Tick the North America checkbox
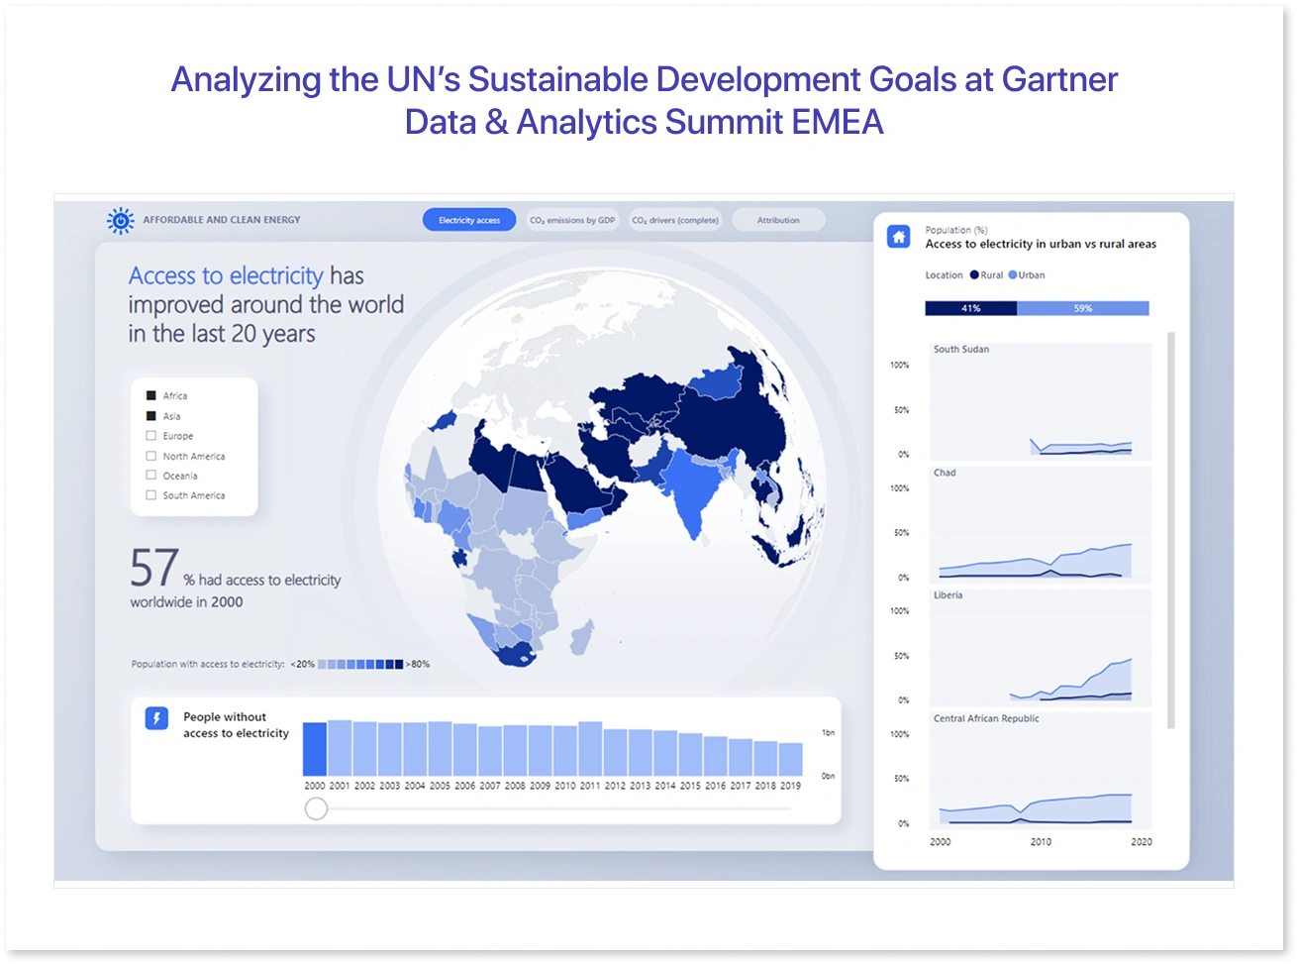1297x964 pixels. click(151, 456)
